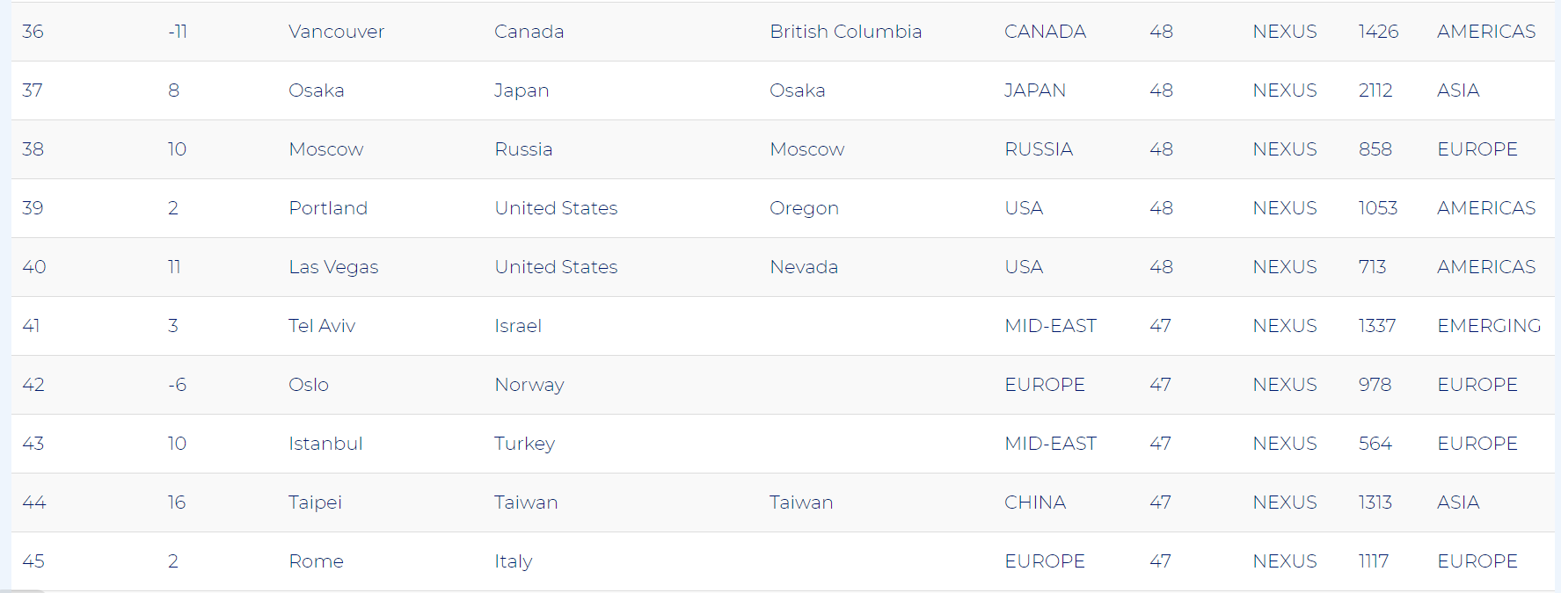Click the 2112 value in Osaka row
Screen dimensions: 1561x593
[x=1375, y=90]
